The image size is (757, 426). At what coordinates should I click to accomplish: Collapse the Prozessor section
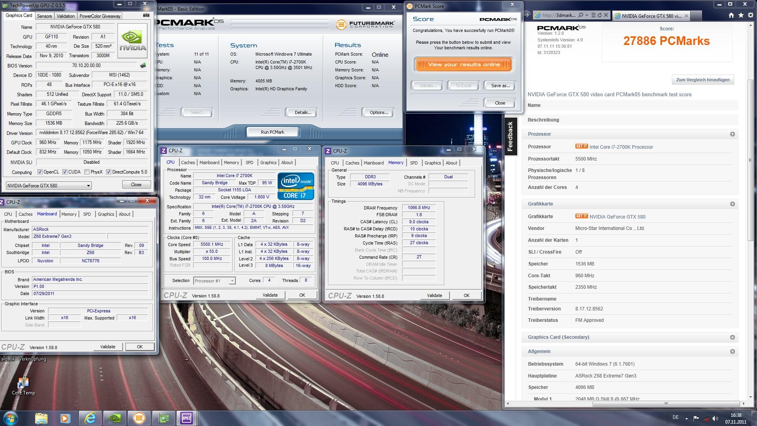point(732,134)
